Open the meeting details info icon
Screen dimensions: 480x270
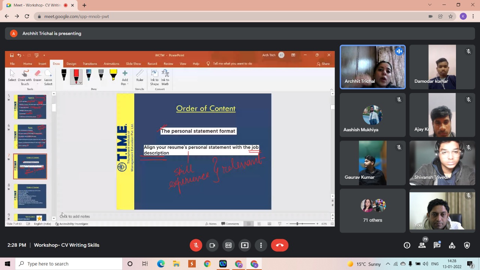click(x=407, y=245)
